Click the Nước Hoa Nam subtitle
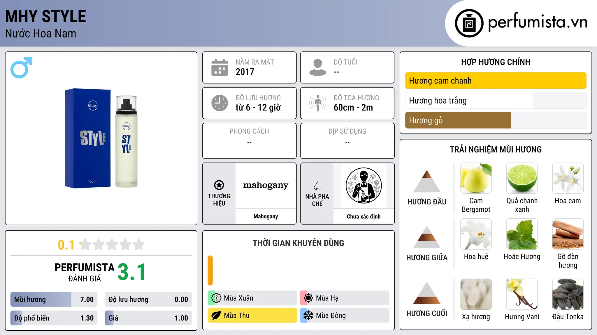Viewport: 597px width, 335px height. pos(41,33)
